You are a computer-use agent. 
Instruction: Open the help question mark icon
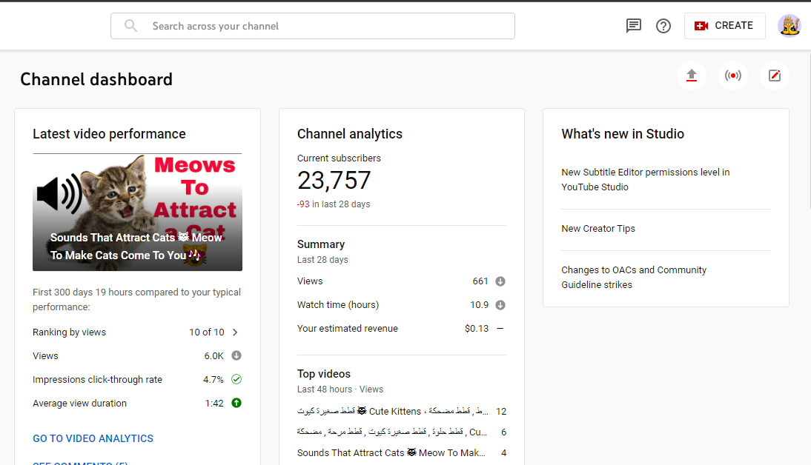coord(663,26)
